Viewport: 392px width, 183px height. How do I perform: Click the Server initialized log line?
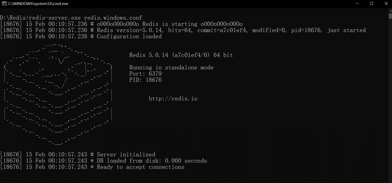pyautogui.click(x=78, y=155)
